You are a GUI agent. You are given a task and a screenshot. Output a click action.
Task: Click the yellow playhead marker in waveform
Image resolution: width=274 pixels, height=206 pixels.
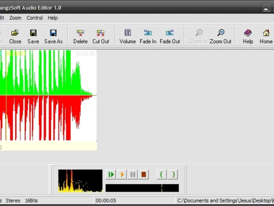(x=6, y=95)
